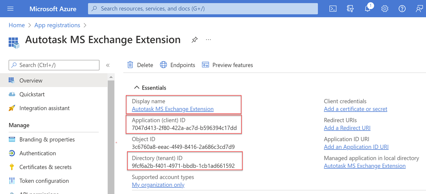Pin Autotask MS Exchange Extension to dashboard
The height and width of the screenshot is (194, 426).
(x=195, y=40)
